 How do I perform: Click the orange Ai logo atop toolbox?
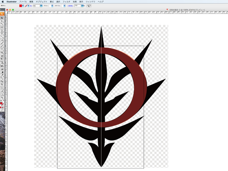2,14
